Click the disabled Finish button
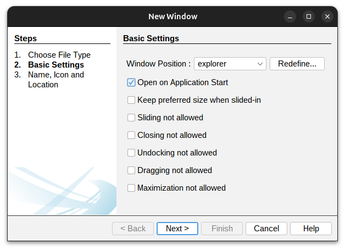The image size is (345, 250). pyautogui.click(x=222, y=229)
